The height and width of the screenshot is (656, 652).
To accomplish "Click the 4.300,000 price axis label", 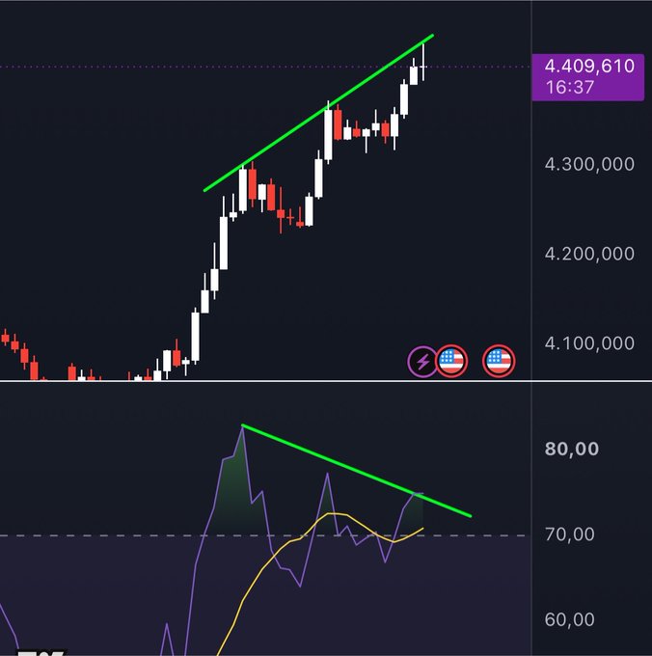I will (x=589, y=164).
